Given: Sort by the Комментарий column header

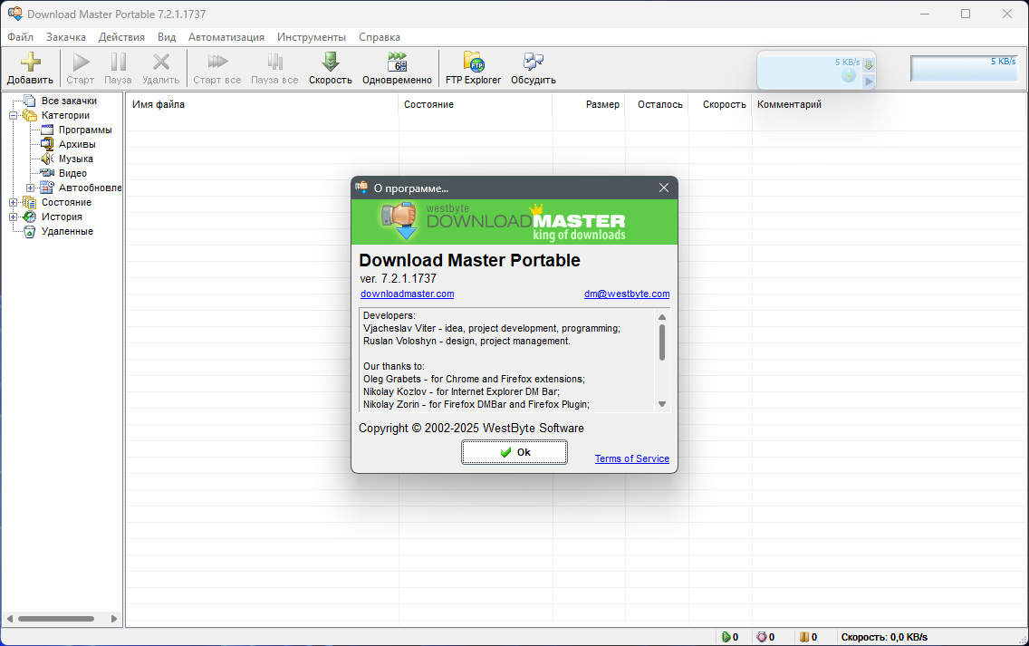Looking at the screenshot, I should tap(890, 104).
